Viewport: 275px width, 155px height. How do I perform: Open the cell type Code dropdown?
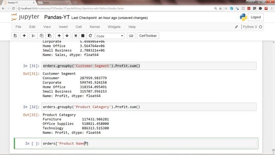click(110, 36)
